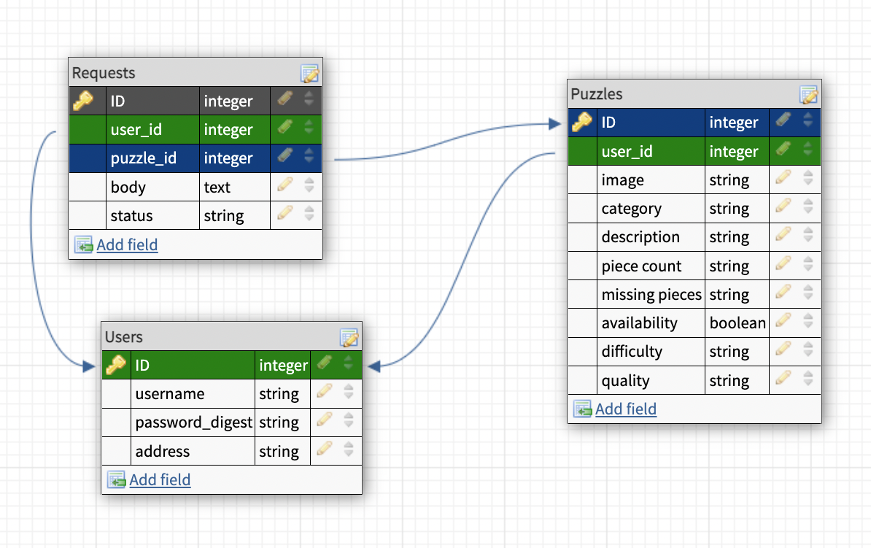The width and height of the screenshot is (871, 548).
Task: Click the reorder arrows for category field
Action: [x=808, y=207]
